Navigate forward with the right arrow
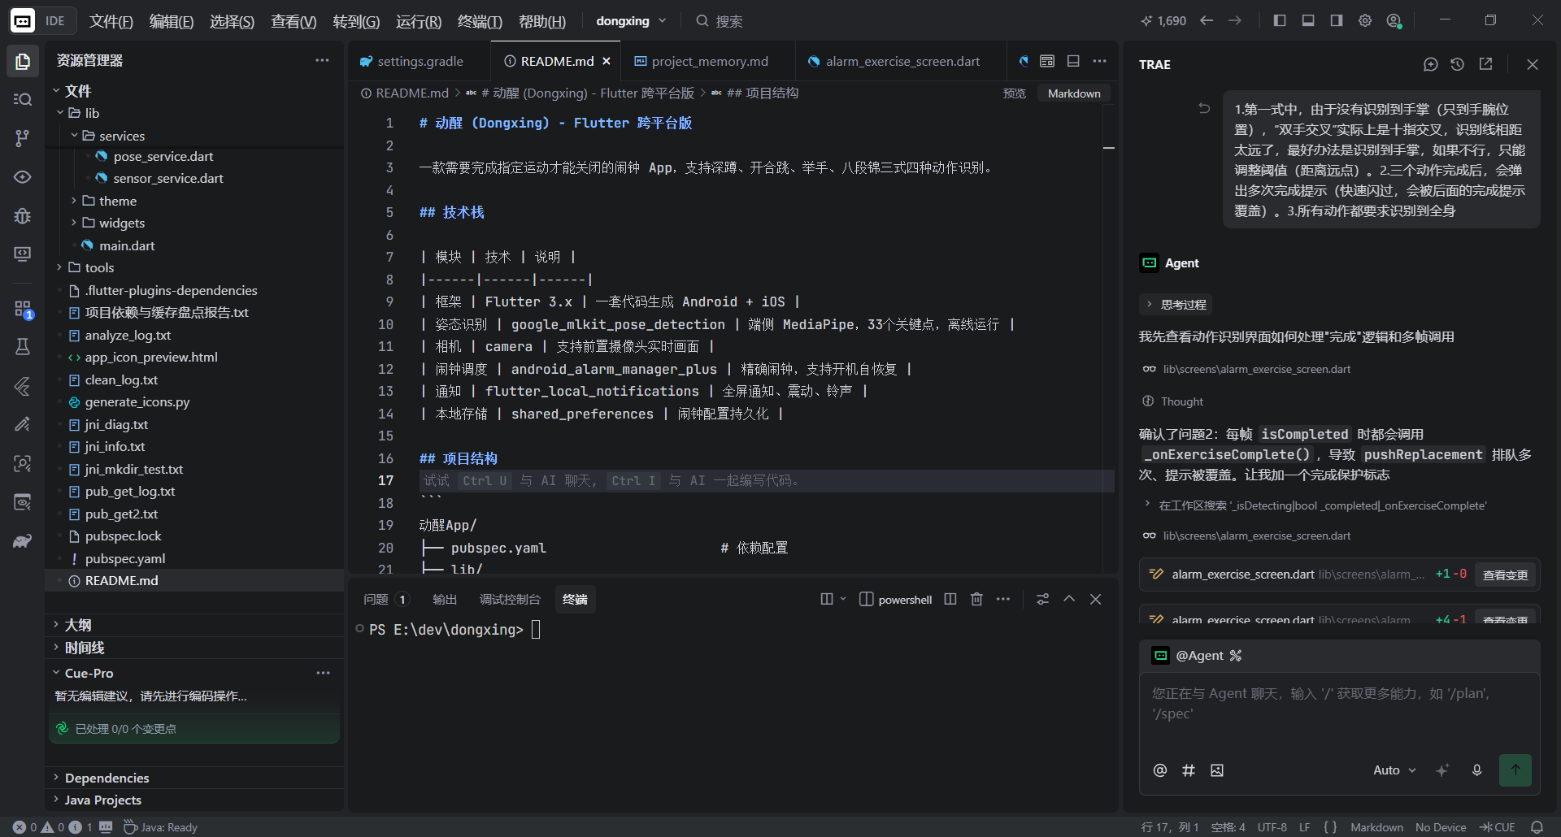Viewport: 1561px width, 837px height. pos(1235,20)
